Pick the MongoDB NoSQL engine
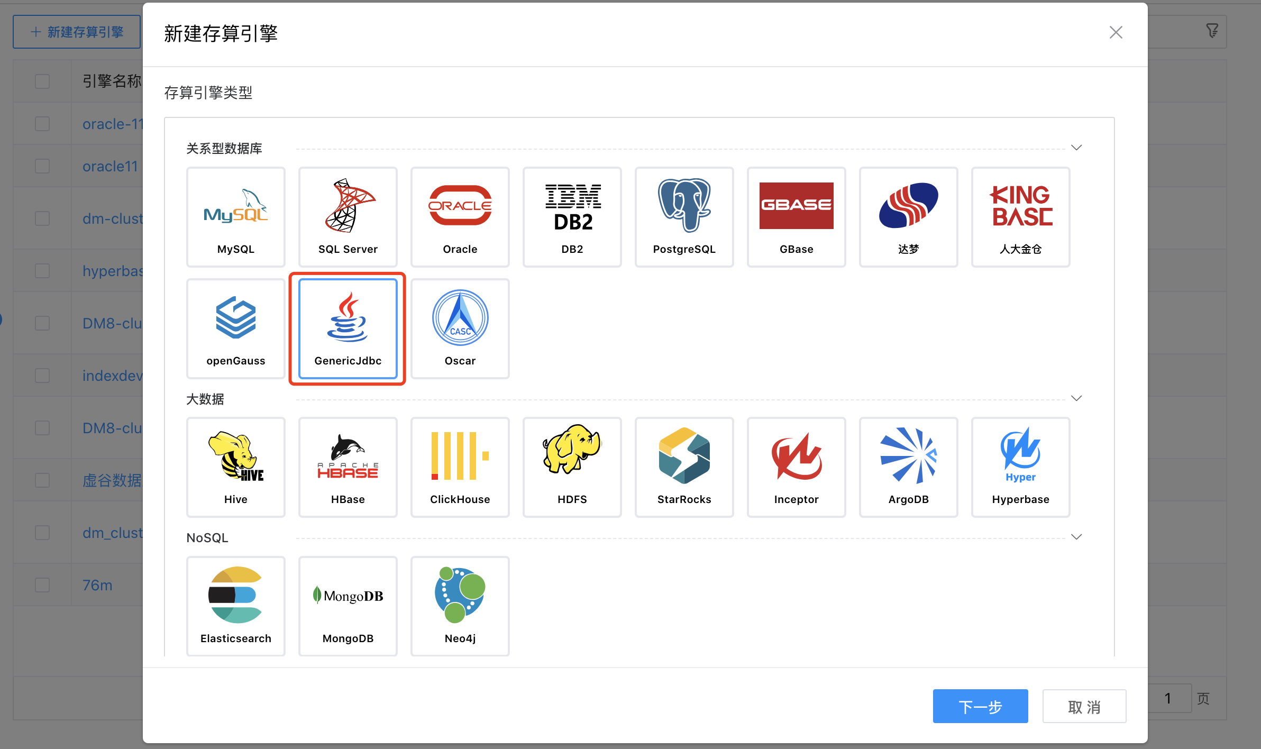Screen dimensions: 1261x749 pyautogui.click(x=348, y=606)
